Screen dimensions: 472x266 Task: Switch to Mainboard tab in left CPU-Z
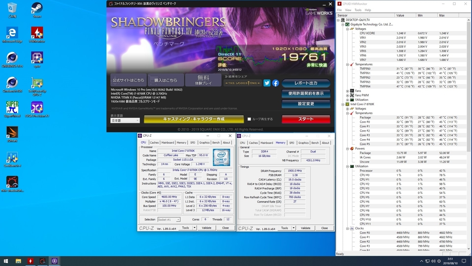(x=168, y=143)
